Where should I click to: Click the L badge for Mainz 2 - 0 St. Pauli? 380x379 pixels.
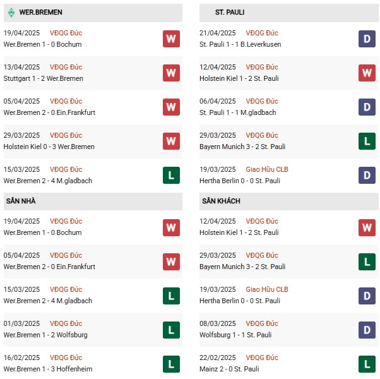(x=367, y=363)
